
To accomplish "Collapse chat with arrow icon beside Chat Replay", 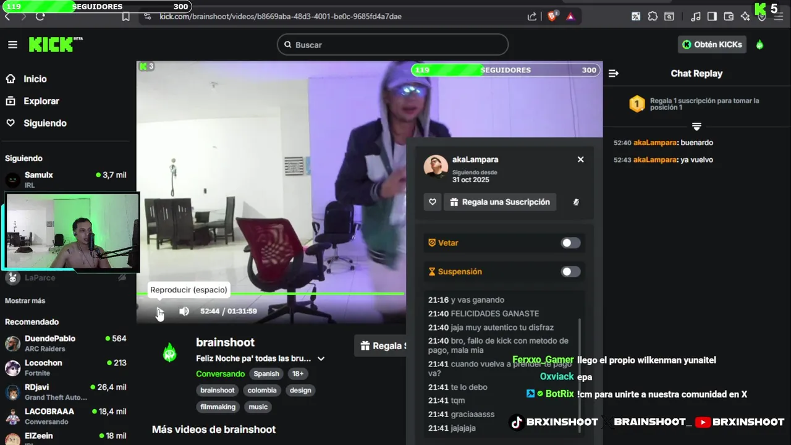I will click(x=614, y=73).
